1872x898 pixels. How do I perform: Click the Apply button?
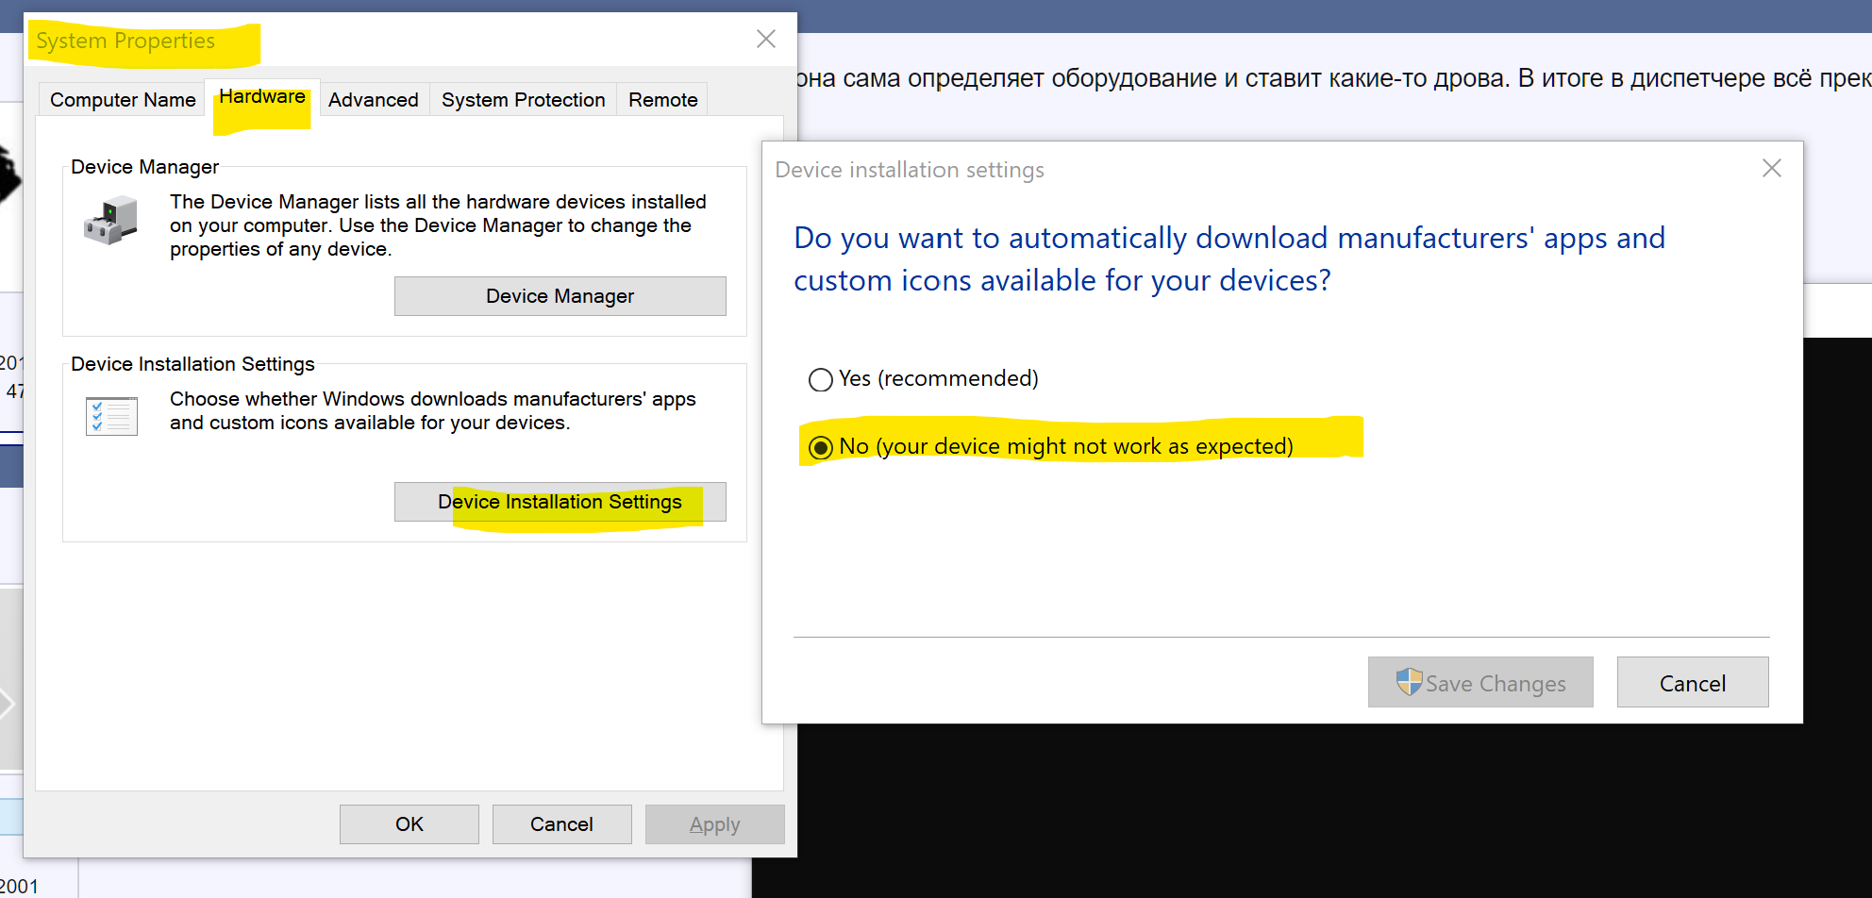tap(714, 824)
